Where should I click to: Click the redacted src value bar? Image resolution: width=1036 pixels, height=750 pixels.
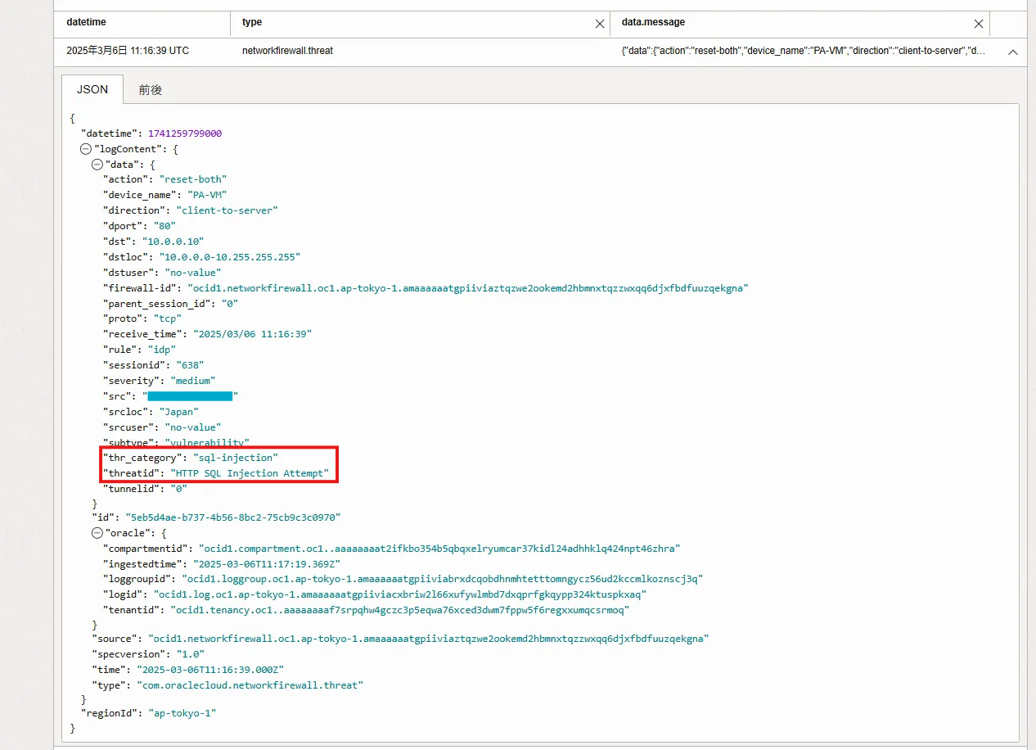click(x=190, y=396)
